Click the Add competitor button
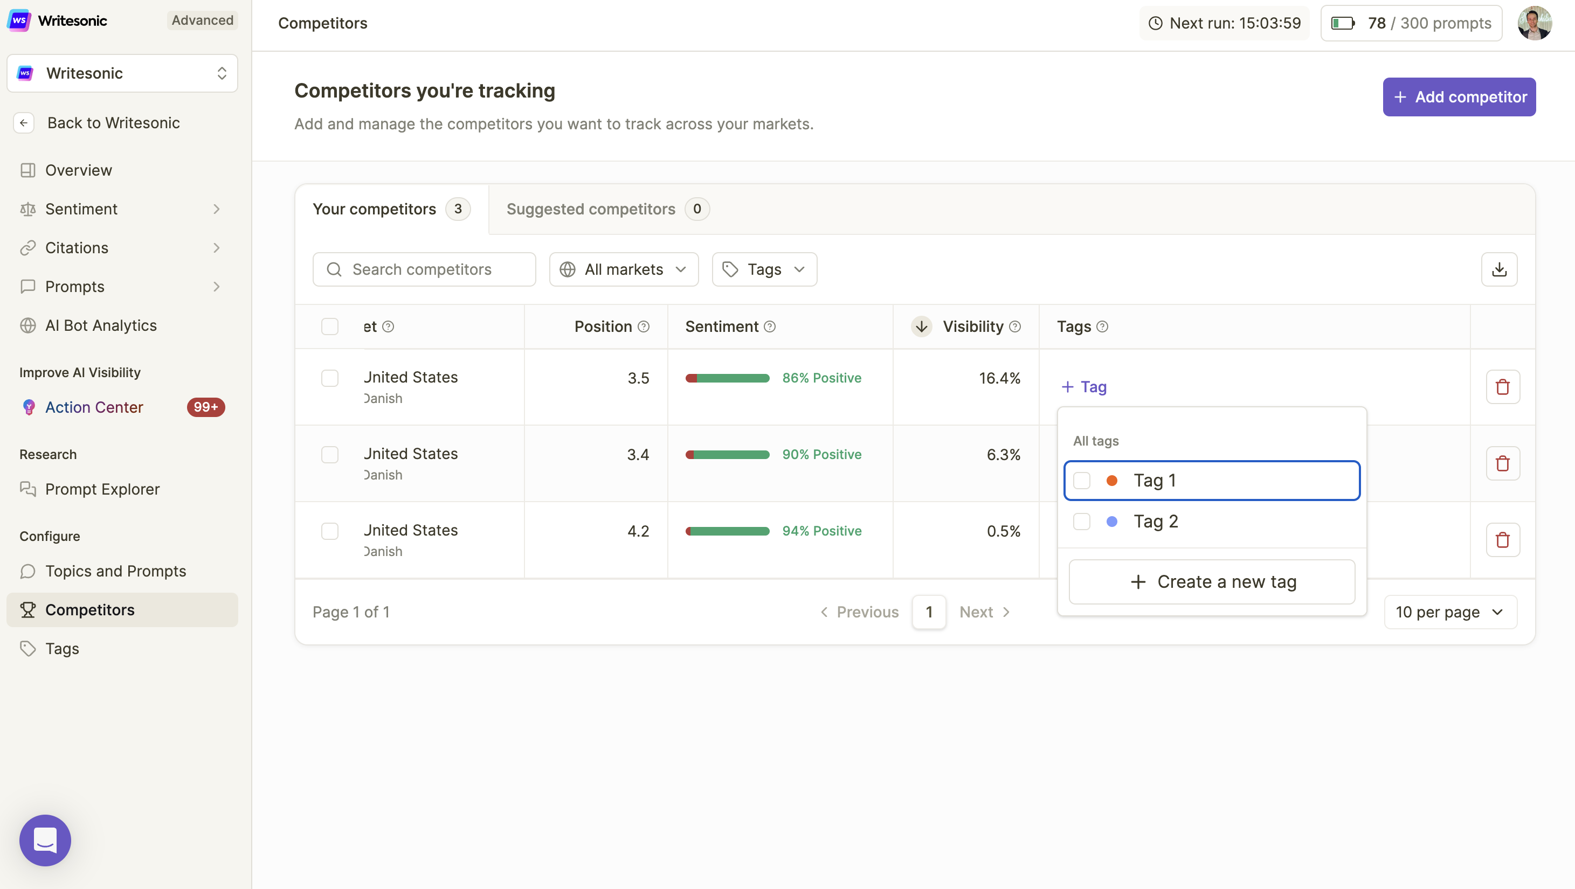Screen dimensions: 1575x889 1459,96
